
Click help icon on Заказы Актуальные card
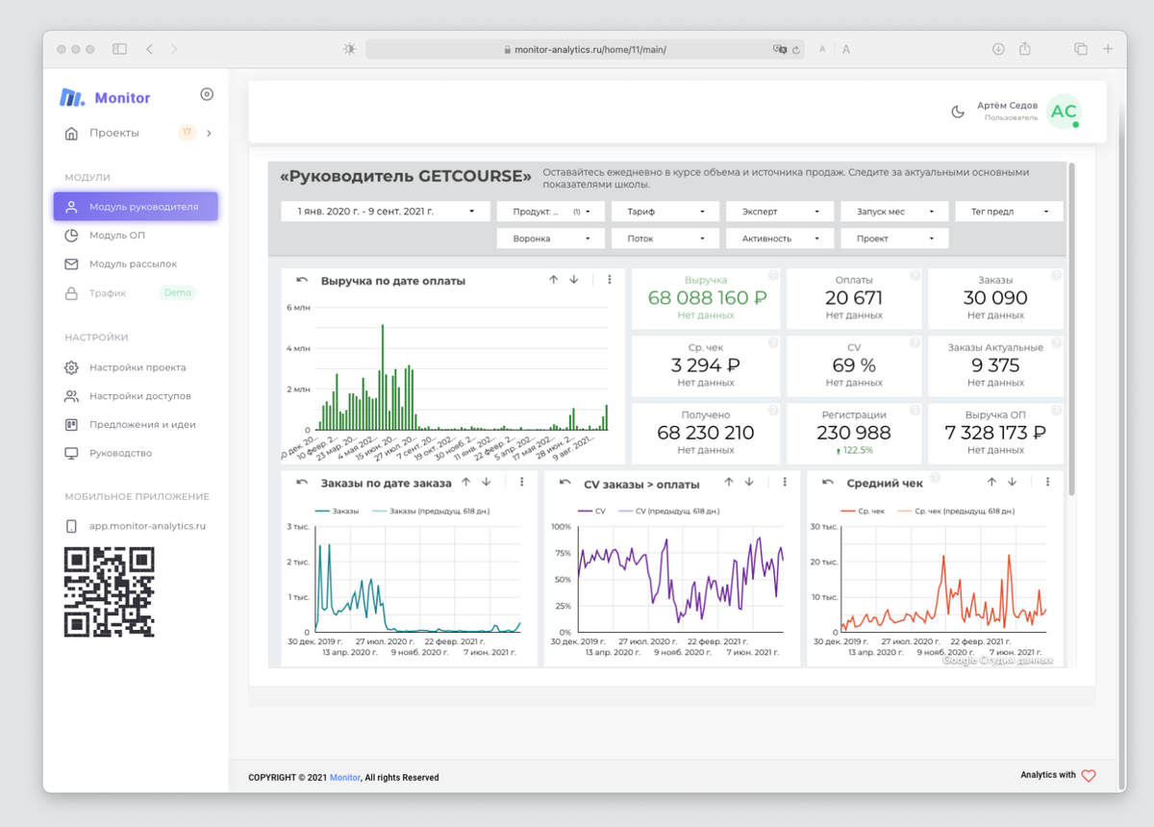click(1056, 343)
